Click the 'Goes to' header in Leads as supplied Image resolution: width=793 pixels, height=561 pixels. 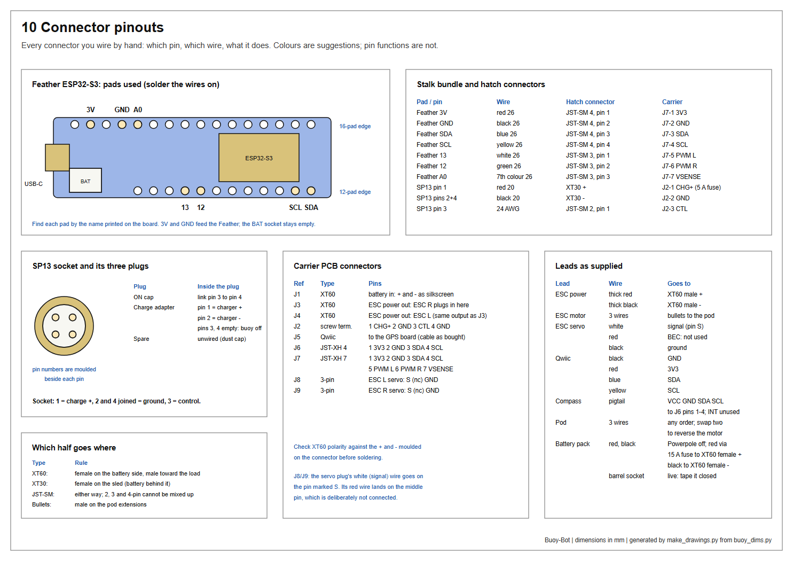[679, 284]
